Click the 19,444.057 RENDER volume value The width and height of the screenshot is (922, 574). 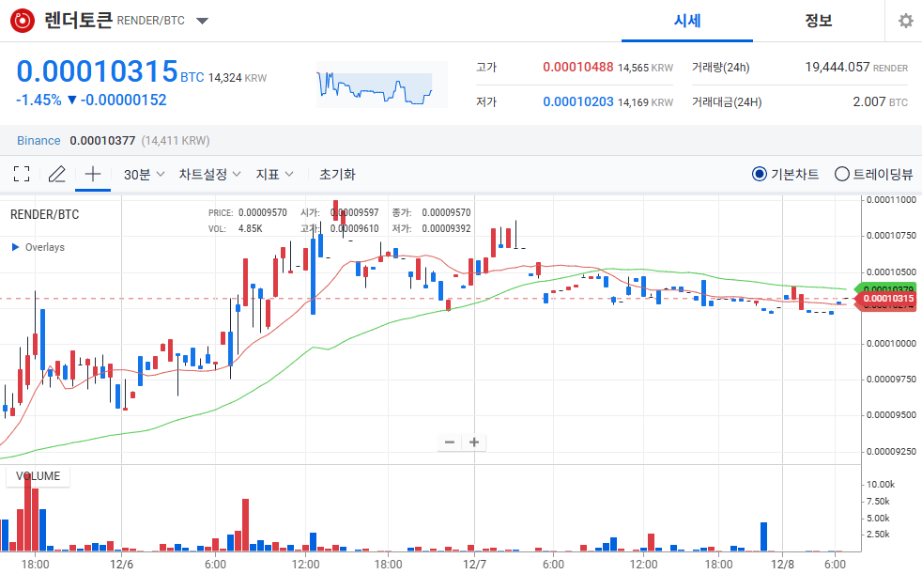(856, 67)
